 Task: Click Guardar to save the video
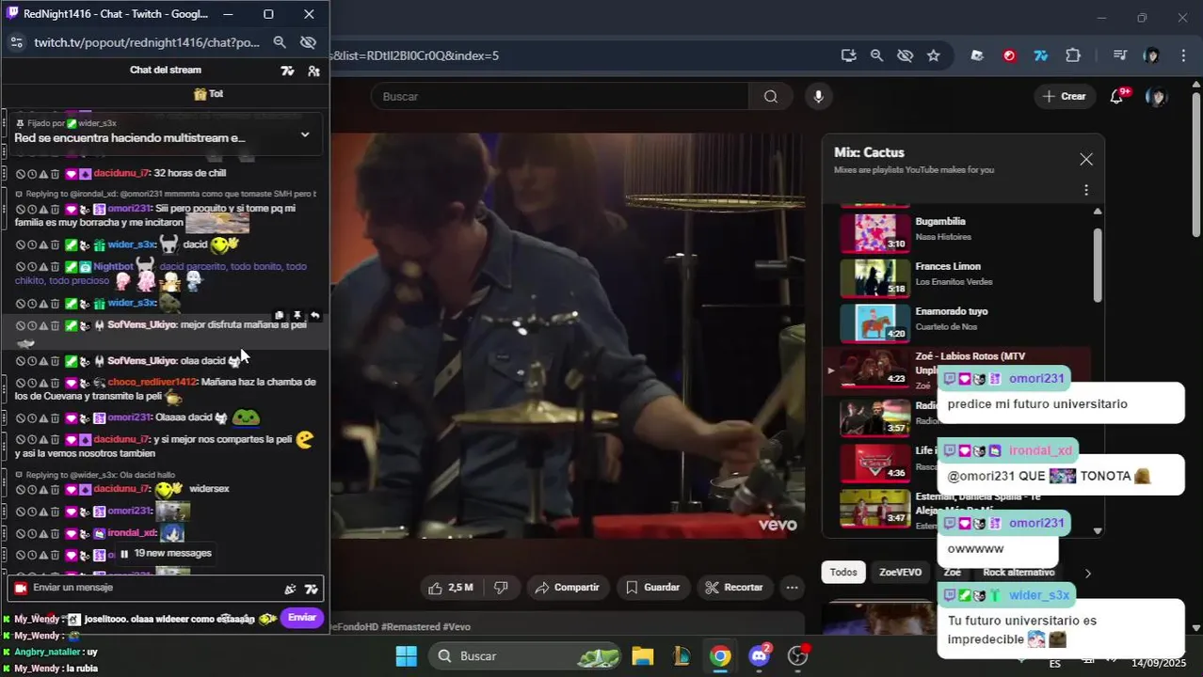pos(652,588)
